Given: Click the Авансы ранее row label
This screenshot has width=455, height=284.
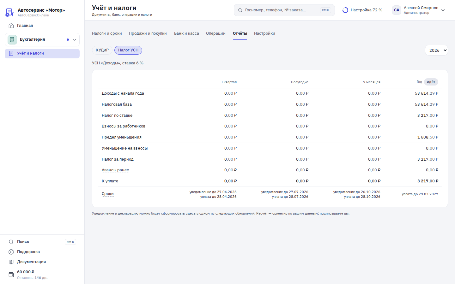Looking at the screenshot, I should [x=115, y=170].
